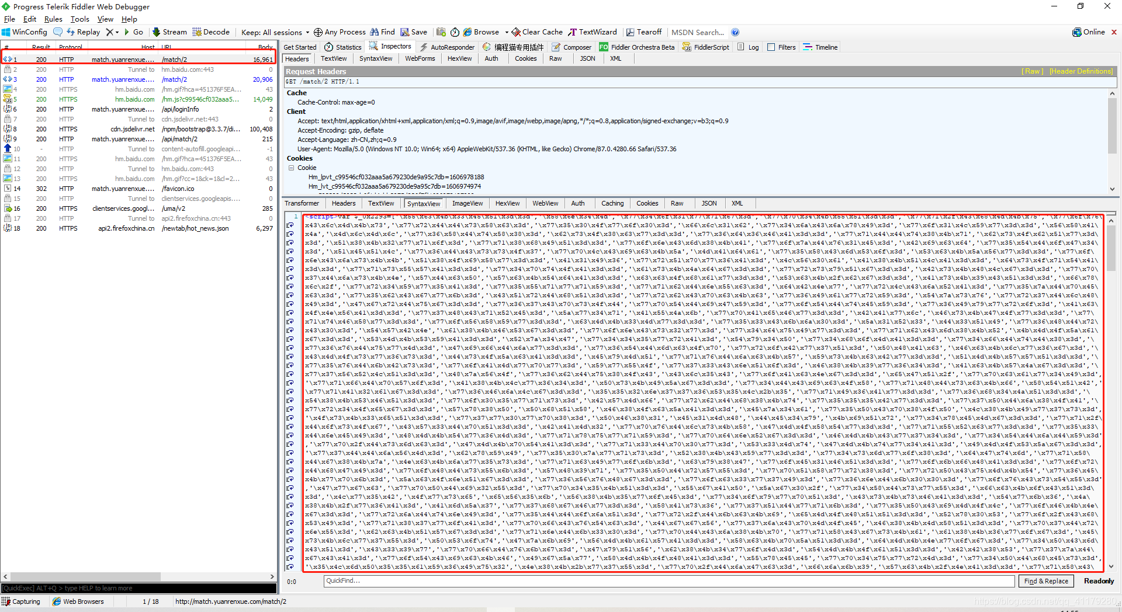Click the response view vertical scrollbar thumb
Screen dimensions: 1122x612
[1111, 248]
